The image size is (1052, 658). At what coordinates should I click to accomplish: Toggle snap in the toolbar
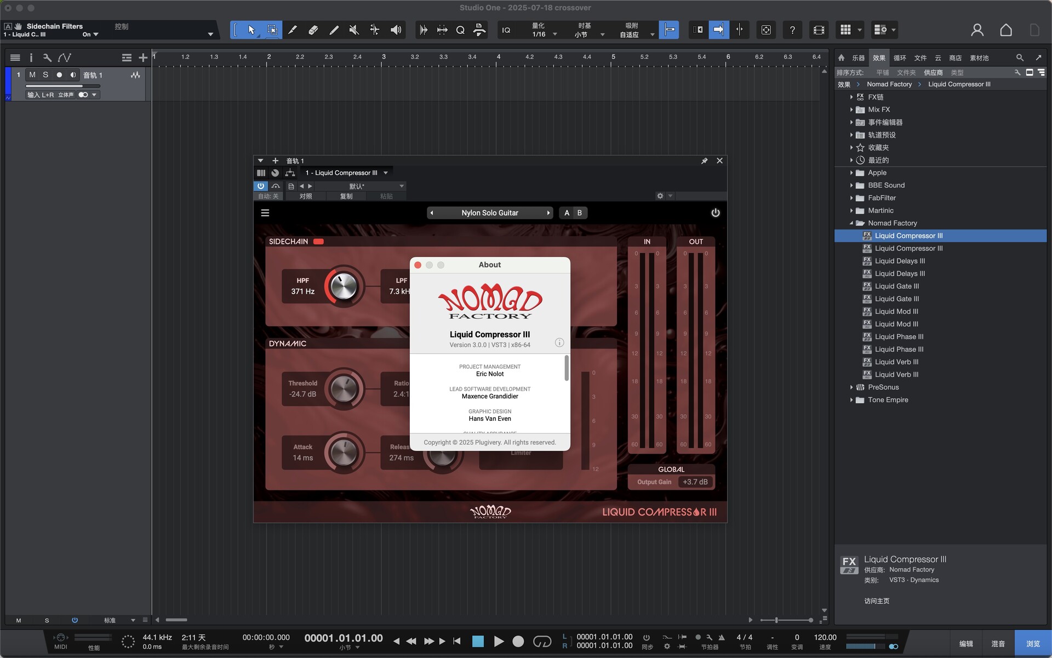[669, 30]
